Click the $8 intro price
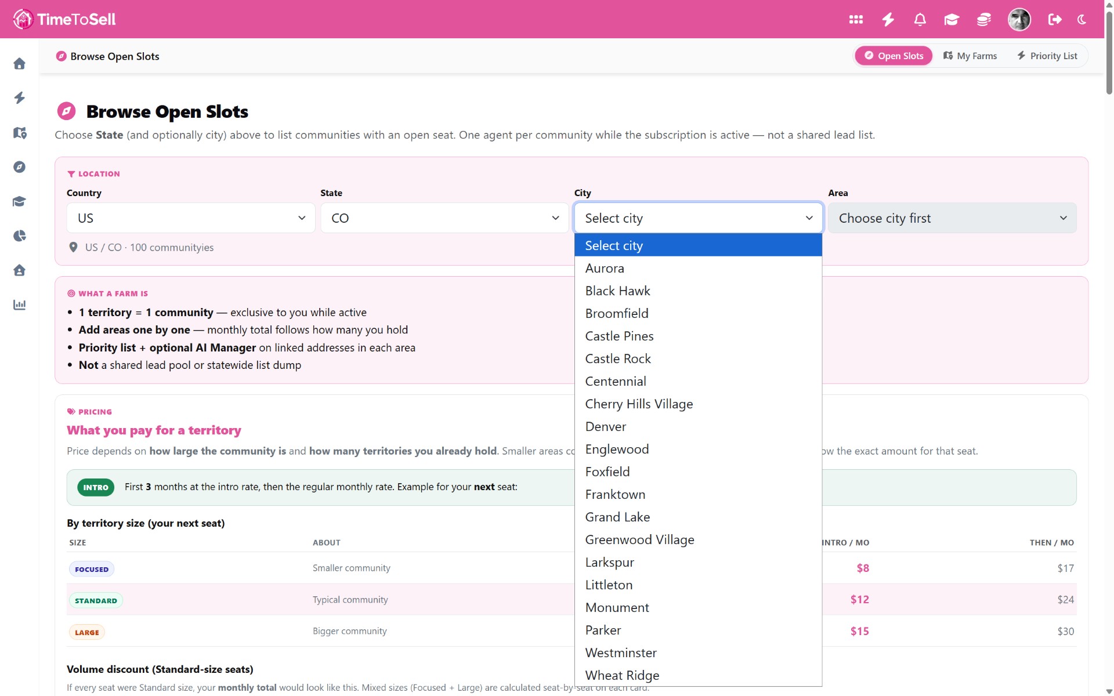 pyautogui.click(x=863, y=568)
